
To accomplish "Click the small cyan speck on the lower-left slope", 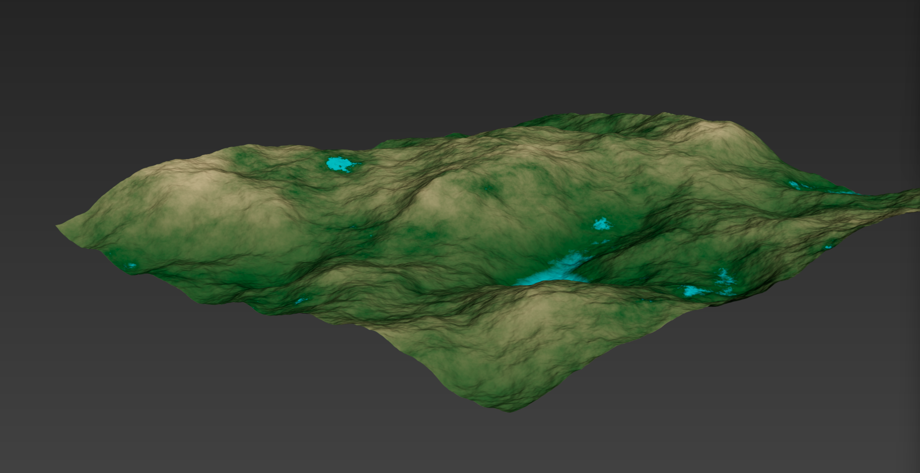I will pyautogui.click(x=300, y=301).
